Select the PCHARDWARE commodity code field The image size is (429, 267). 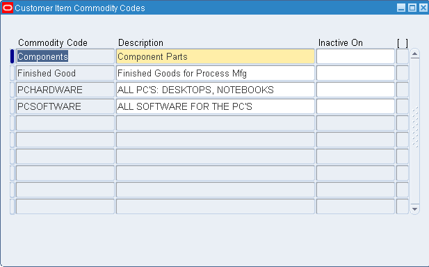(65, 90)
